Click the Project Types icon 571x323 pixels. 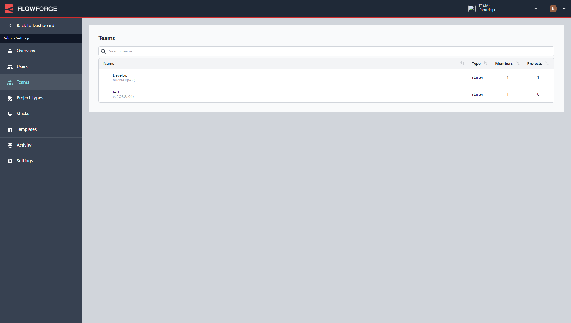tap(10, 98)
